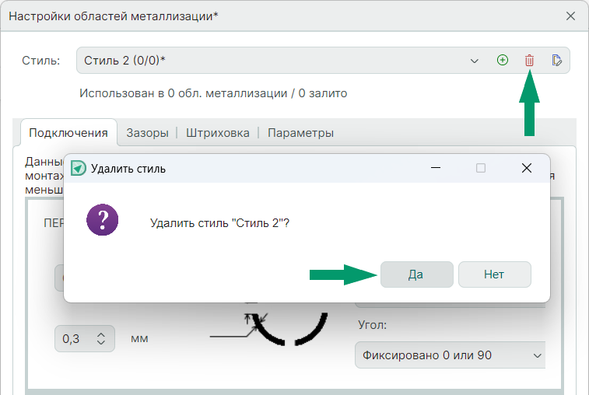Click the 0,3 field stepper arrows

click(x=100, y=339)
